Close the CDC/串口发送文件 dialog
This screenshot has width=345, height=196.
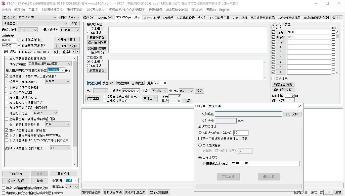(x=299, y=106)
